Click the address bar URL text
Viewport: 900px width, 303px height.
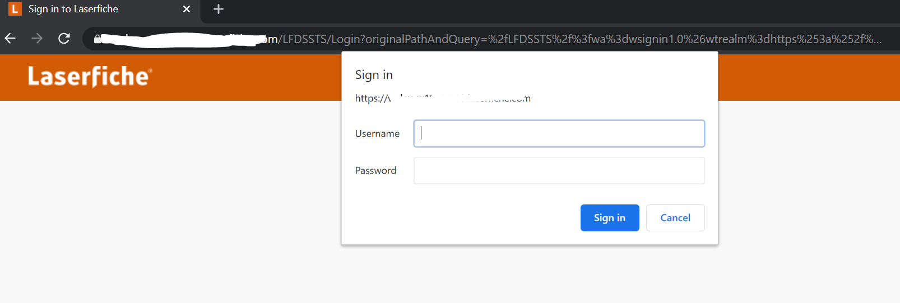tap(488, 39)
